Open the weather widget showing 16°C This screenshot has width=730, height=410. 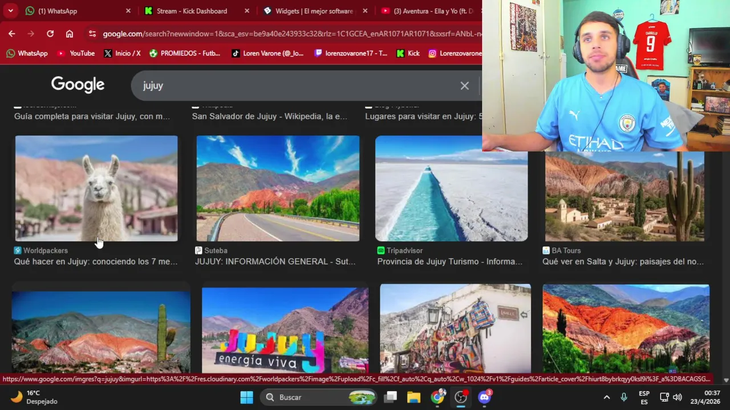pos(34,397)
